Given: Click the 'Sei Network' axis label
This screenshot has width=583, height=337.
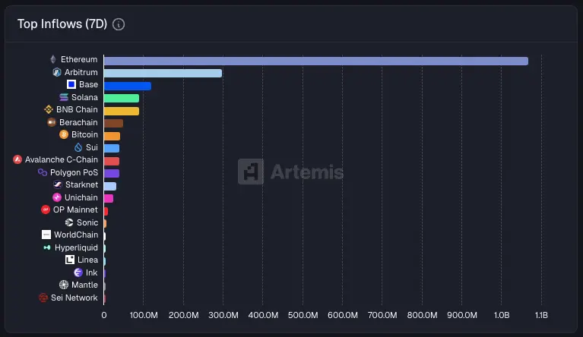Looking at the screenshot, I should point(74,298).
